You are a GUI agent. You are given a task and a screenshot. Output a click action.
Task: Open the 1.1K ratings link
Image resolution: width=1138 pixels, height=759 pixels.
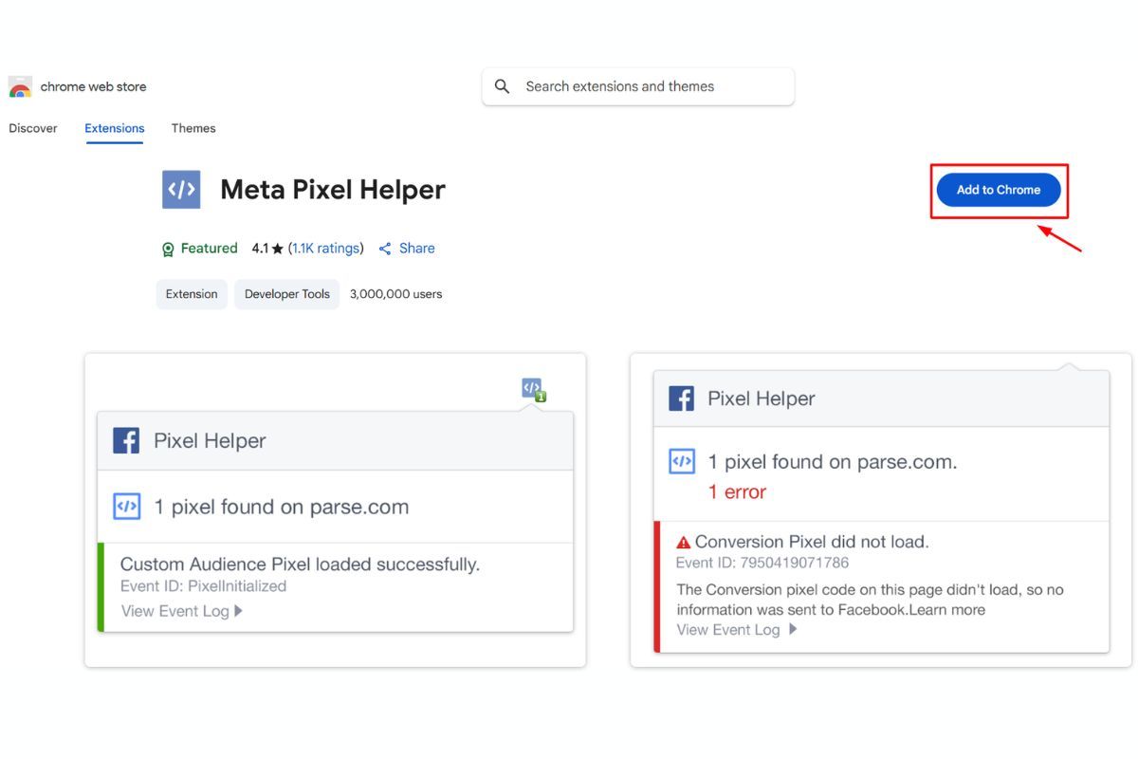click(x=325, y=248)
